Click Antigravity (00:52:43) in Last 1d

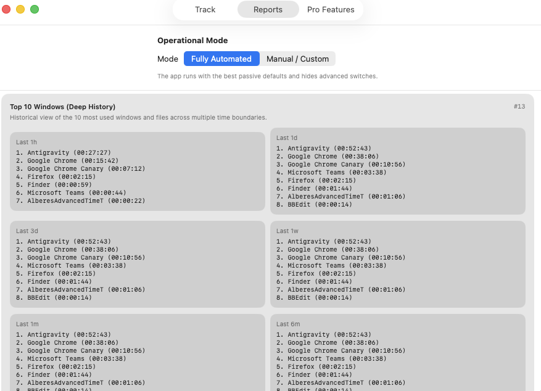(324, 149)
